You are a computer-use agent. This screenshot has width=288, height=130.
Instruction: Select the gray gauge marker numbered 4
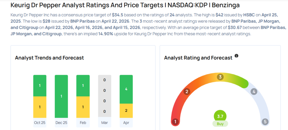[254, 91]
